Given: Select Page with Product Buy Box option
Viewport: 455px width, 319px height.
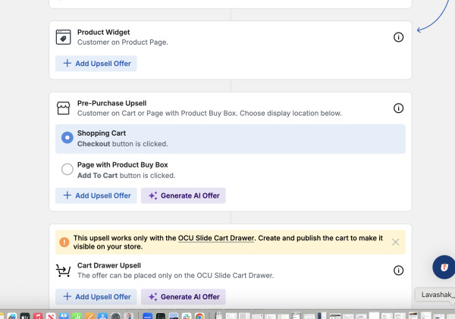Looking at the screenshot, I should [67, 169].
